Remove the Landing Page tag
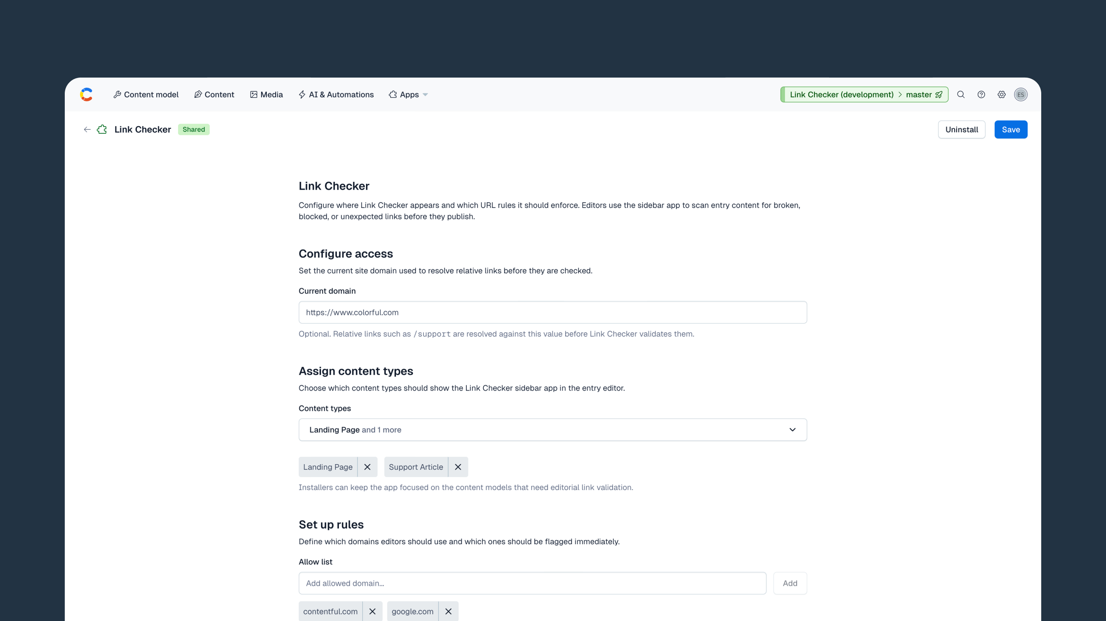Image resolution: width=1106 pixels, height=621 pixels. tap(367, 467)
